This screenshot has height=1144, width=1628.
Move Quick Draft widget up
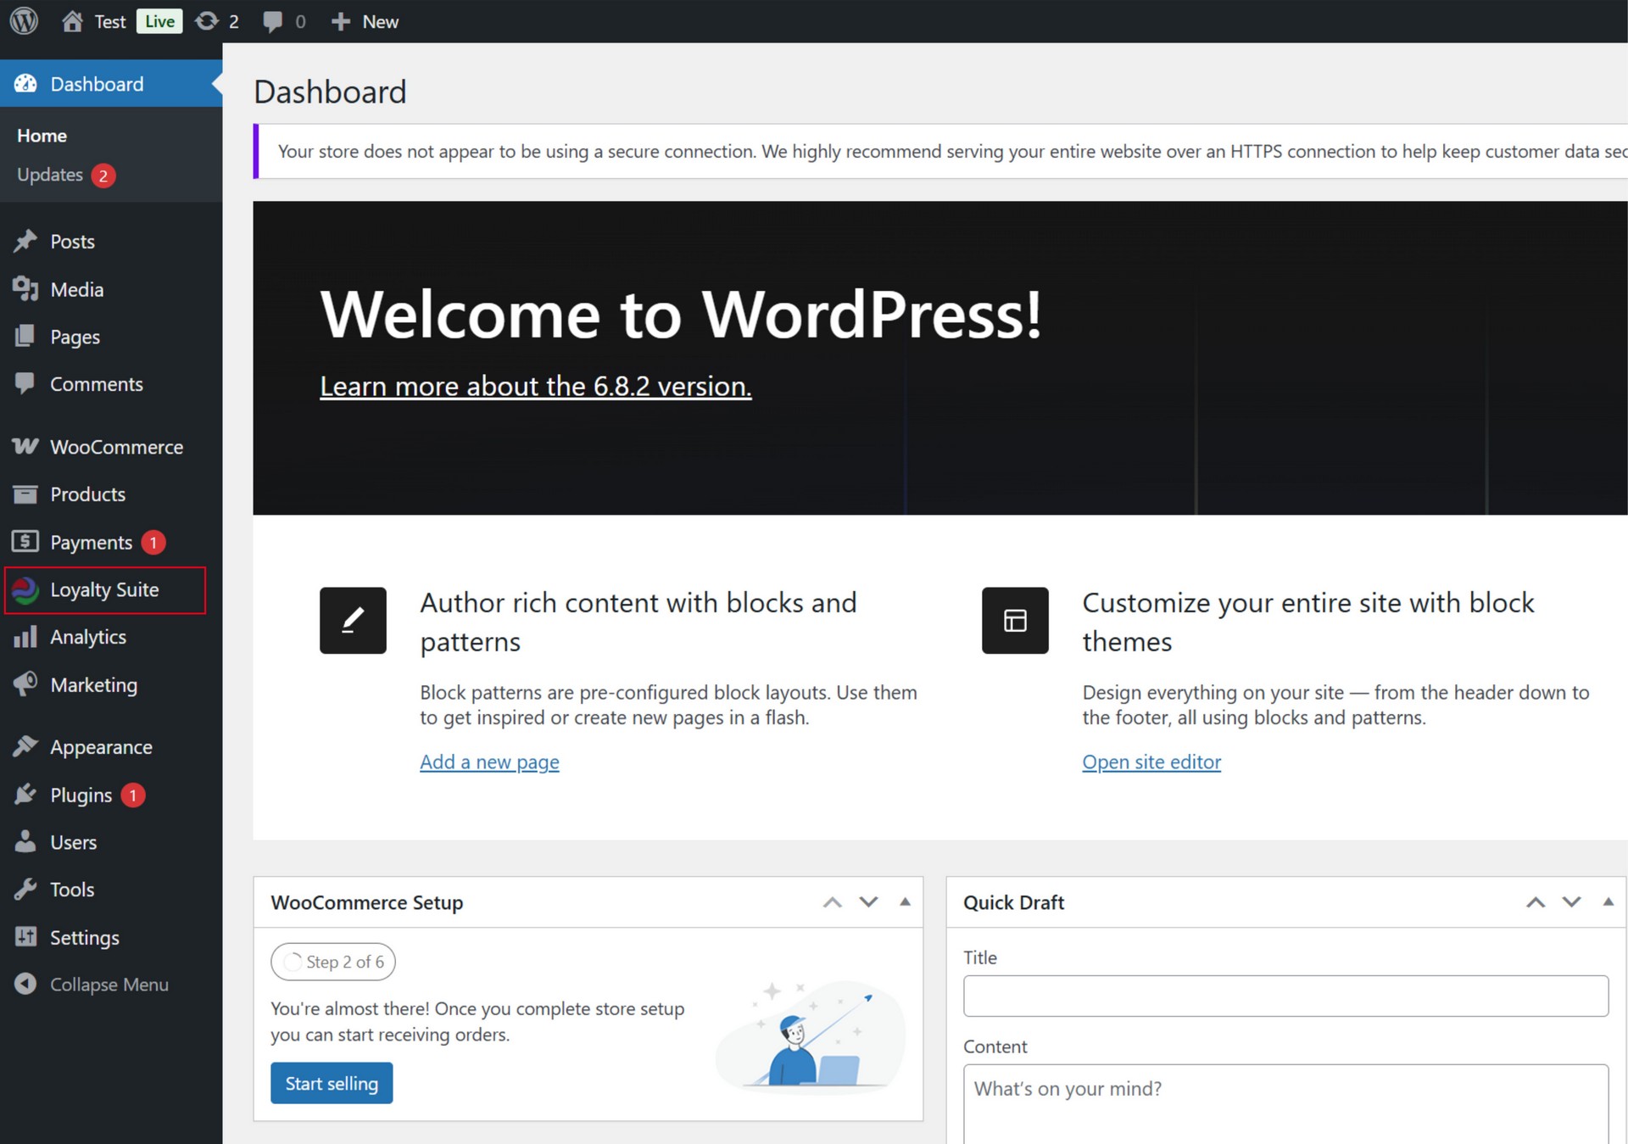tap(1535, 902)
